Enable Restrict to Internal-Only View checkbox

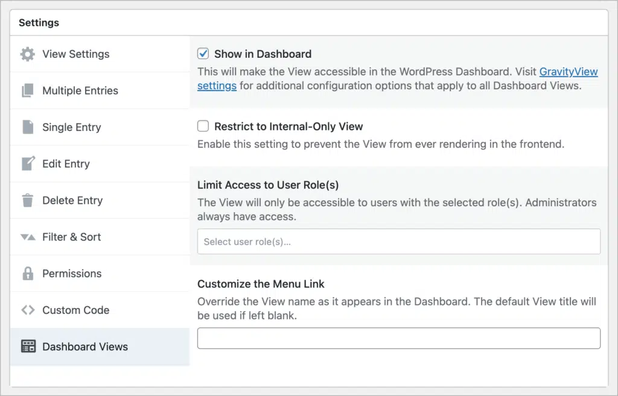click(203, 126)
